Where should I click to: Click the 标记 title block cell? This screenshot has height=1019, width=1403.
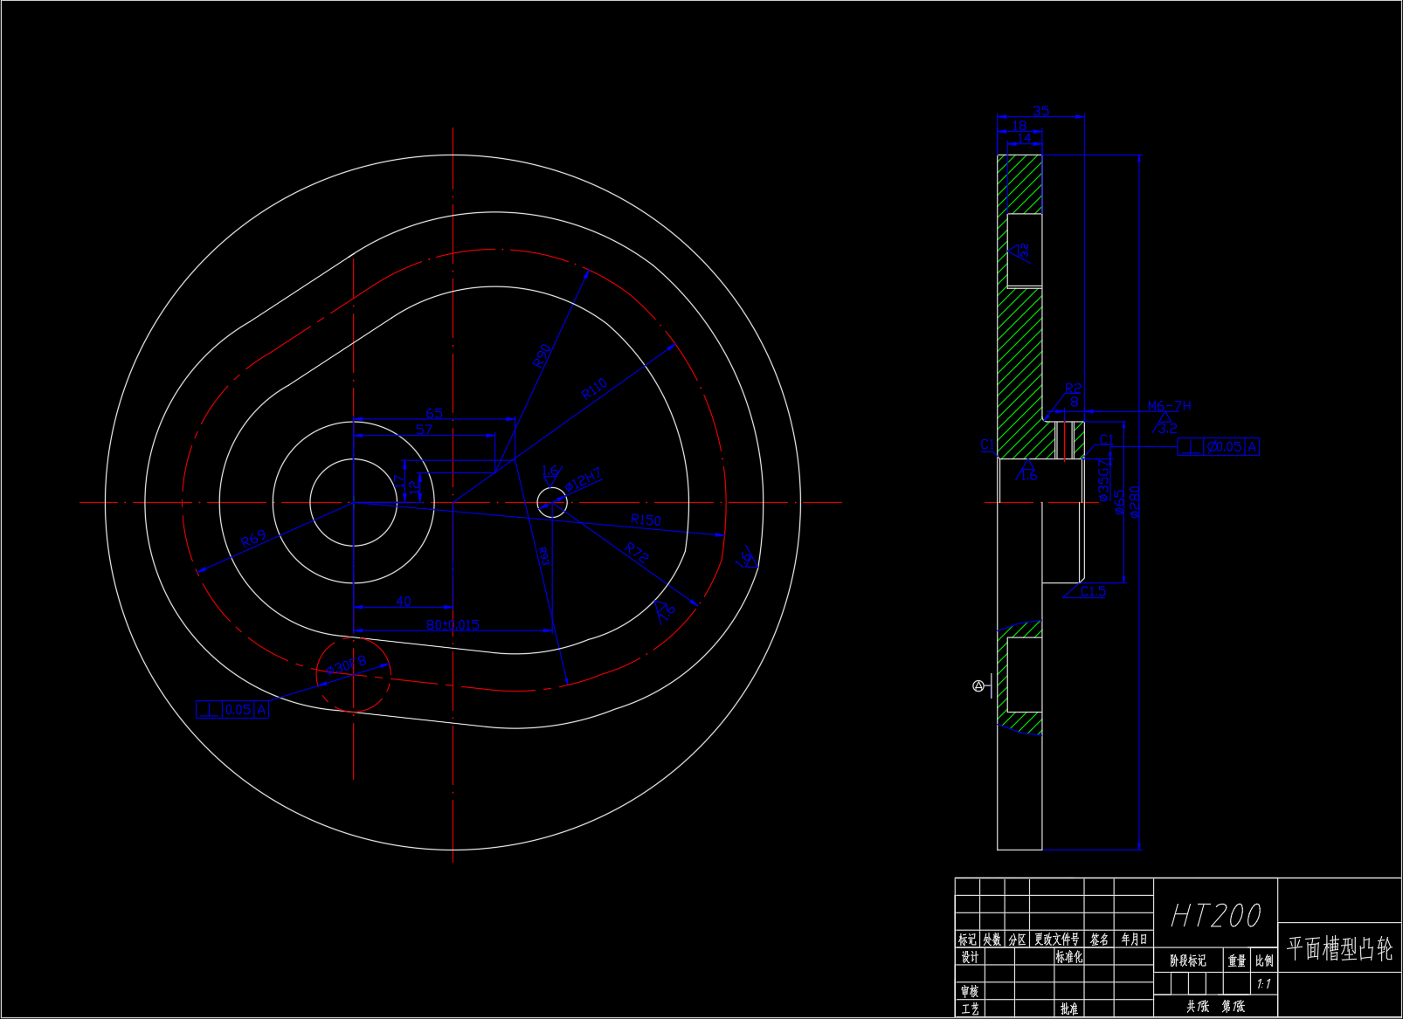pos(967,940)
